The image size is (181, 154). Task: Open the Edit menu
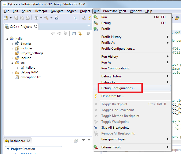click(x=16, y=11)
